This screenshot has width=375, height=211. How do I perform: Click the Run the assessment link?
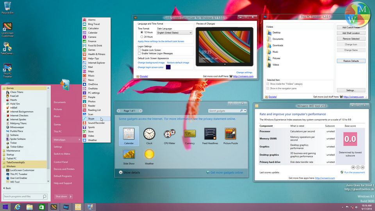[x=354, y=172]
